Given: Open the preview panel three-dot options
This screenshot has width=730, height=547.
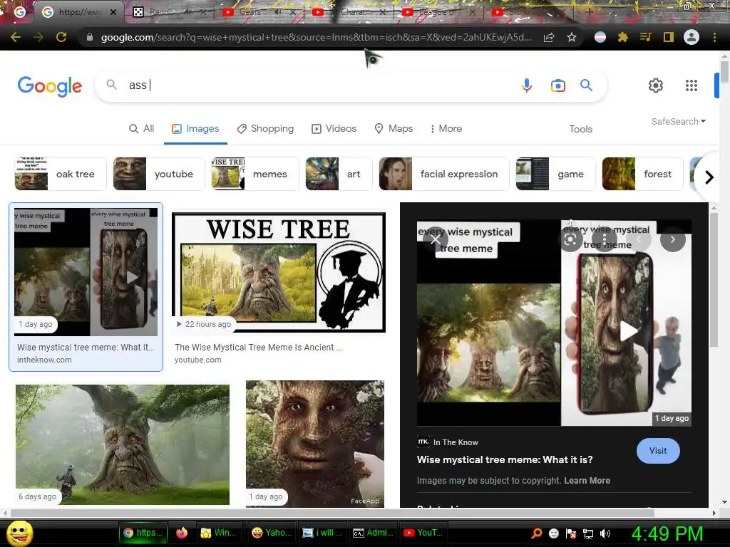Looking at the screenshot, I should (605, 239).
